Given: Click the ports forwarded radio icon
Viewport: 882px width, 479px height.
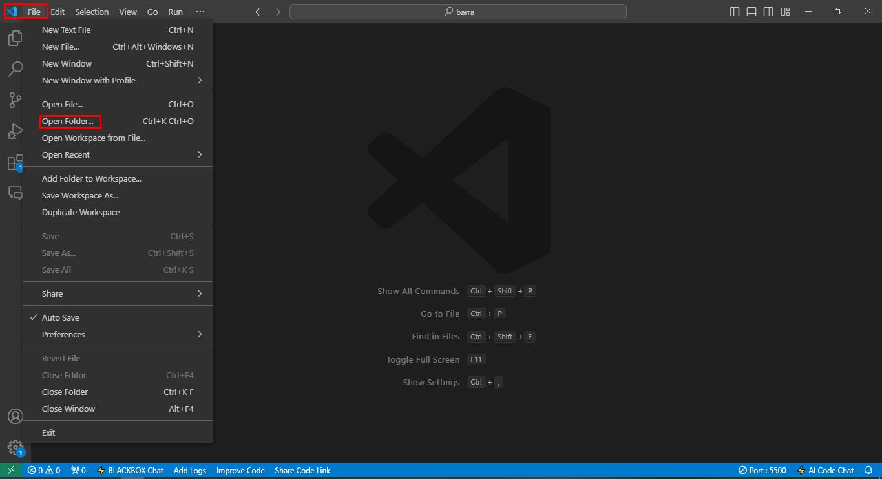Looking at the screenshot, I should [78, 471].
